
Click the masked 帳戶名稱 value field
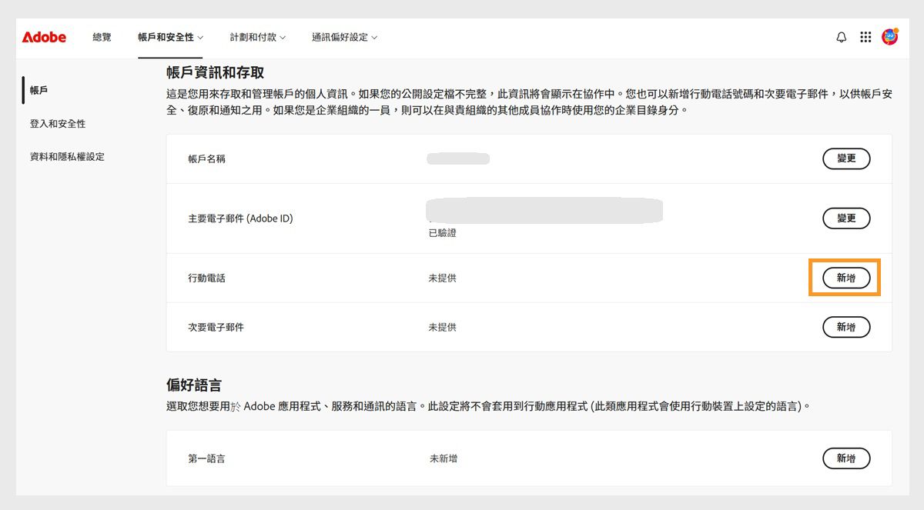pos(457,158)
